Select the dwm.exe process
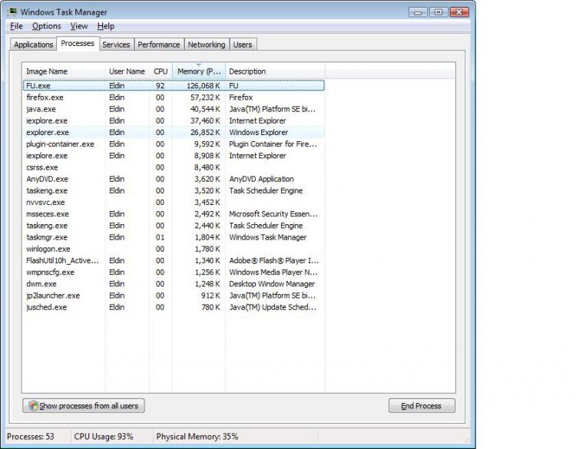Viewport: 576px width, 449px height. coord(174,284)
